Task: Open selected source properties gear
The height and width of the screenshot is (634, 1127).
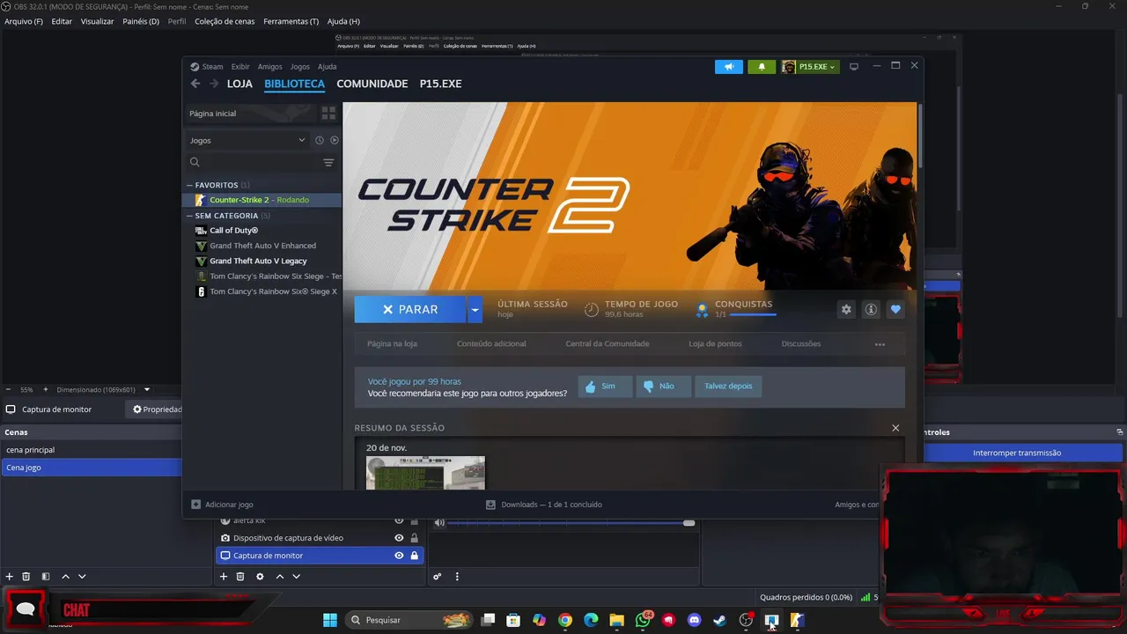Action: pyautogui.click(x=260, y=577)
